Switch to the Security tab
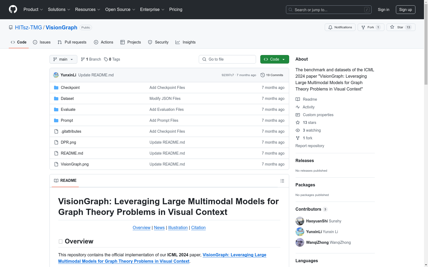Image resolution: width=428 pixels, height=267 pixels. 158,42
